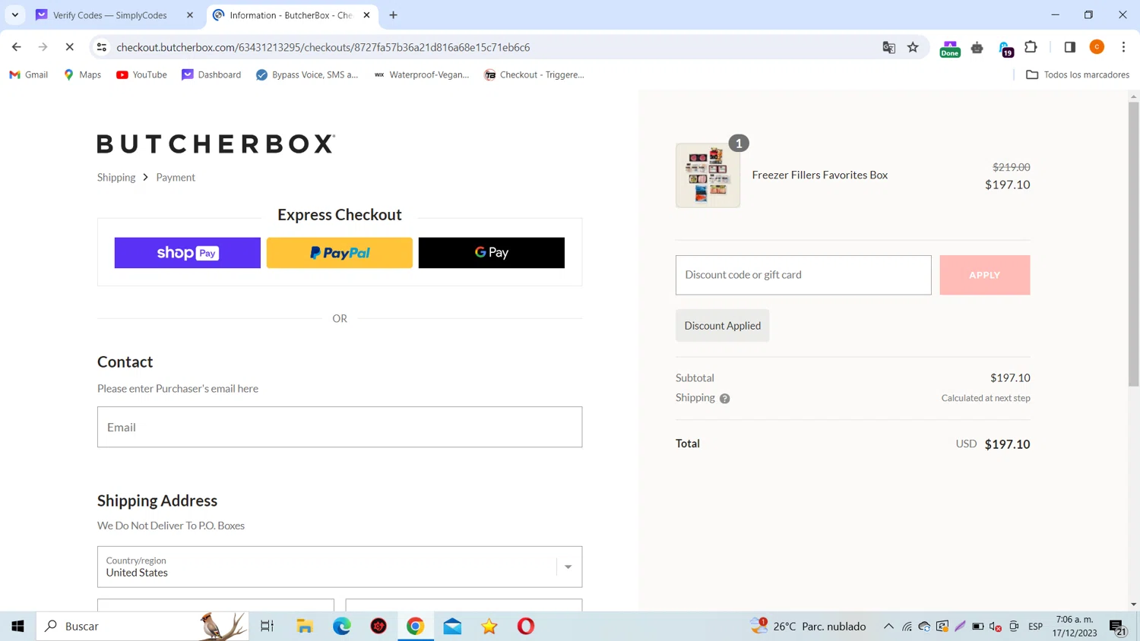This screenshot has width=1140, height=641.
Task: View site information icon in address bar
Action: tap(101, 47)
